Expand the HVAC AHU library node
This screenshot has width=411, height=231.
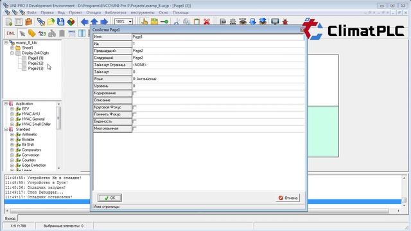click(x=12, y=114)
